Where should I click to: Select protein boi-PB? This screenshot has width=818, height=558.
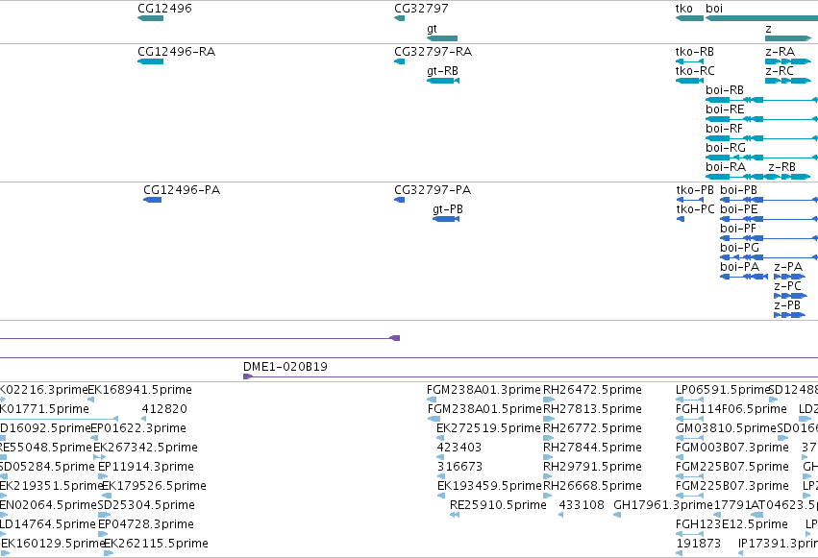click(769, 200)
